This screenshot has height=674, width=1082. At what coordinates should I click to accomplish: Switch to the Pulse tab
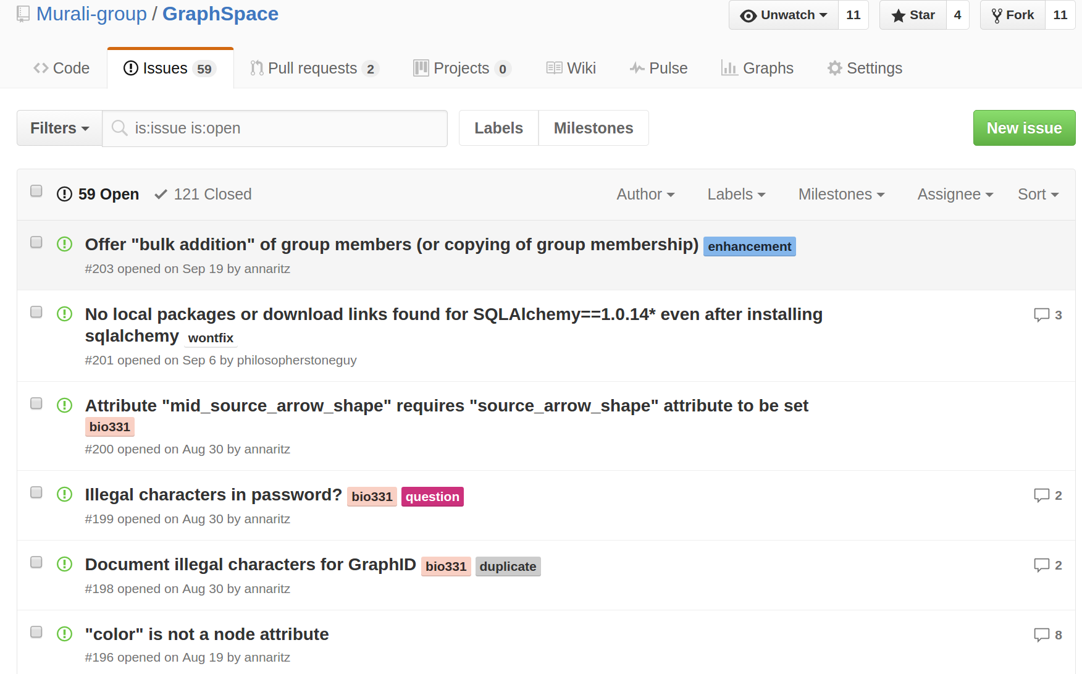[x=658, y=68]
